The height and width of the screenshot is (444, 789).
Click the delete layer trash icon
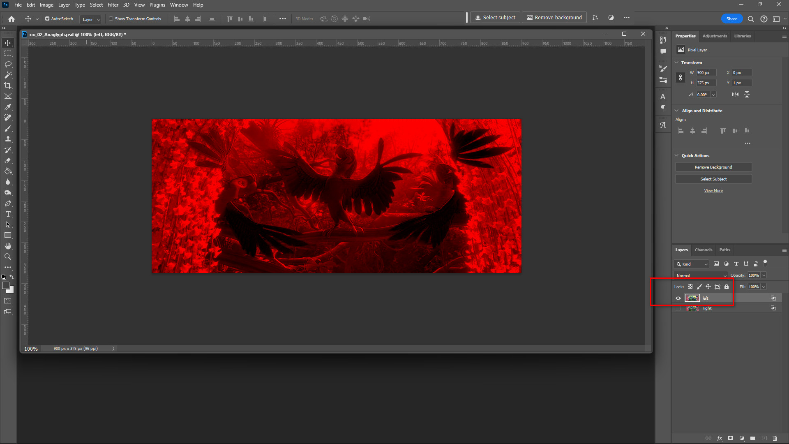click(775, 438)
